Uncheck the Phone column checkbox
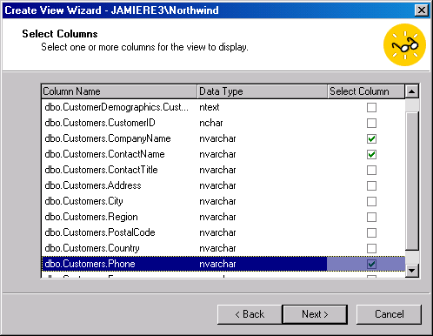The width and height of the screenshot is (433, 336). tap(371, 264)
